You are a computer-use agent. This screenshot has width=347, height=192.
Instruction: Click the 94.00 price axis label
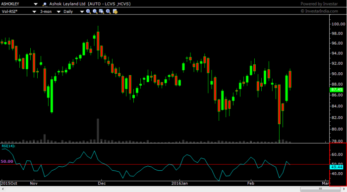(337, 53)
